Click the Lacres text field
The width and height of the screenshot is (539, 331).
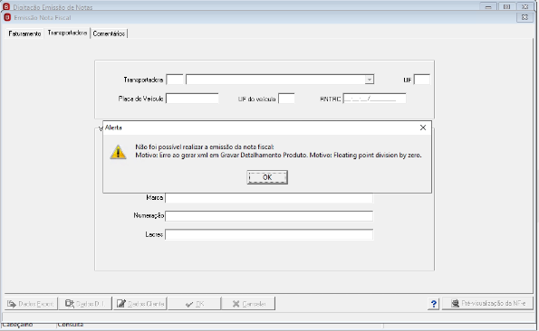pyautogui.click(x=269, y=234)
